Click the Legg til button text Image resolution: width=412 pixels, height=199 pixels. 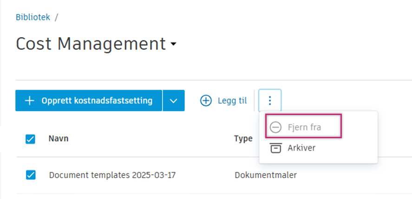click(232, 101)
